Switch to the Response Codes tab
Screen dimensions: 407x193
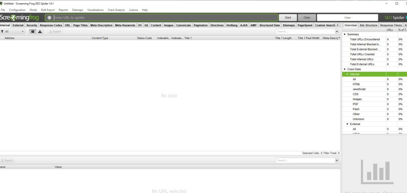point(51,25)
